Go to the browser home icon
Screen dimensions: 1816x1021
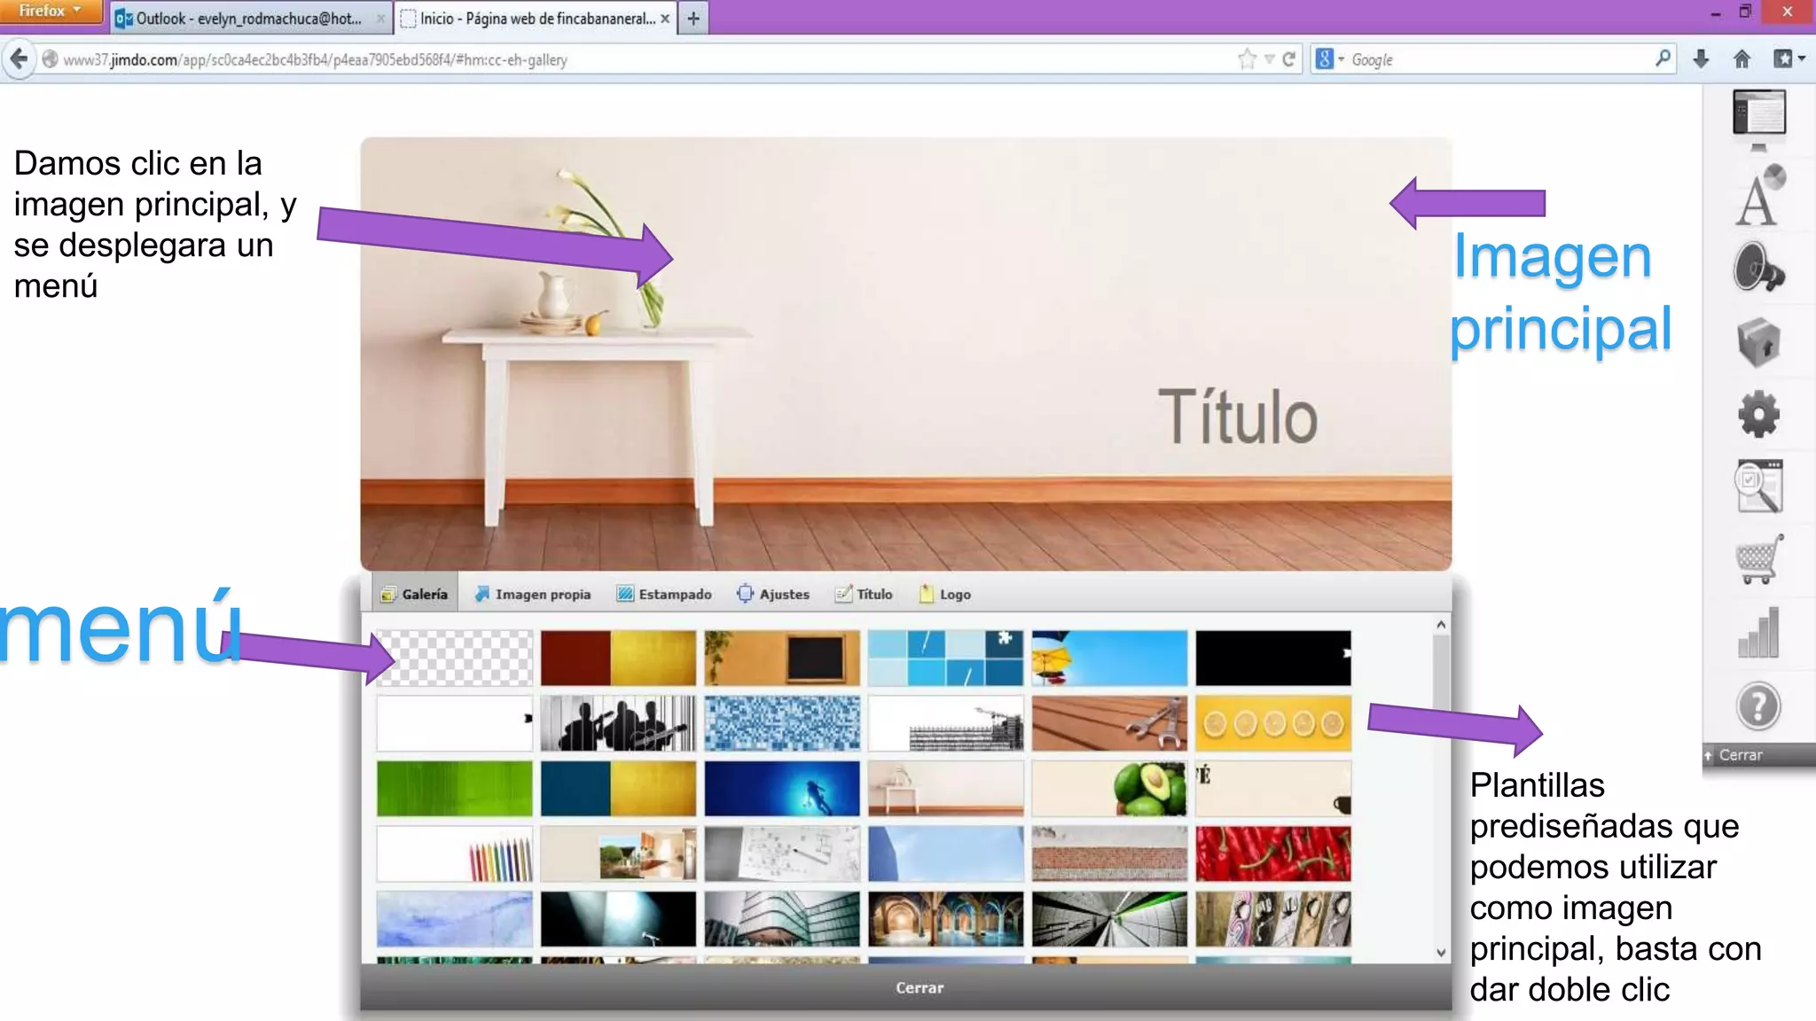coord(1742,59)
